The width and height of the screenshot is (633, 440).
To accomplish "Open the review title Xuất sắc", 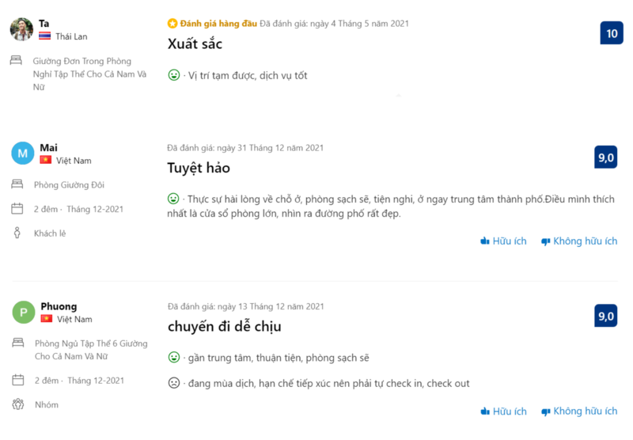I will pyautogui.click(x=195, y=44).
